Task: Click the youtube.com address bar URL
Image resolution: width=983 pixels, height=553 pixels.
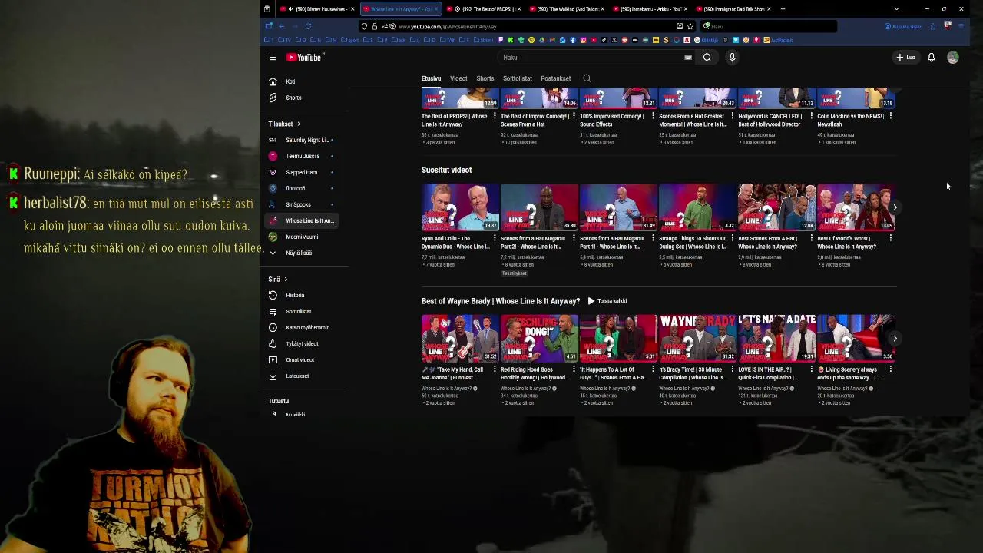Action: 447,27
